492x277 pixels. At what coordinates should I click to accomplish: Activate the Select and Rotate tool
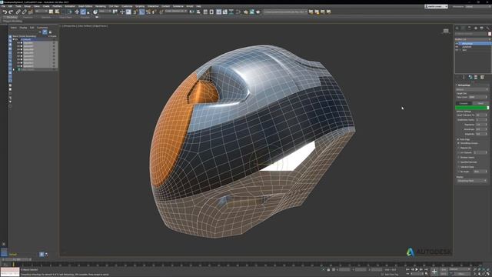pos(83,12)
